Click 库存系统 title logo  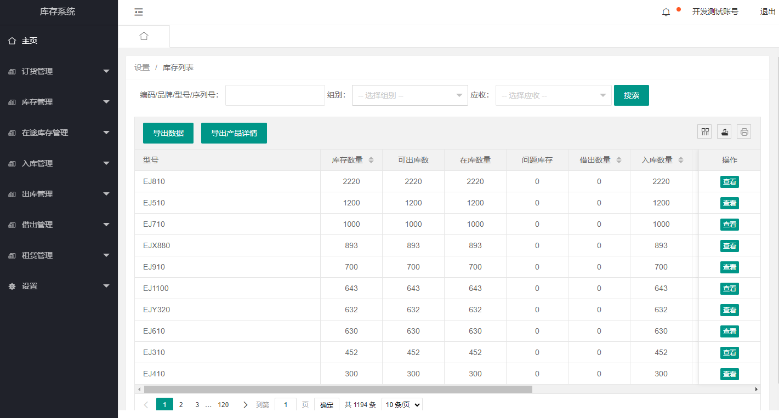(x=58, y=12)
